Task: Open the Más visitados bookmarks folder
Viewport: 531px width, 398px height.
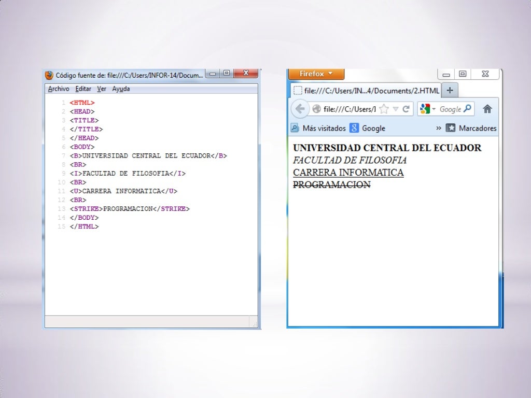Action: click(318, 129)
